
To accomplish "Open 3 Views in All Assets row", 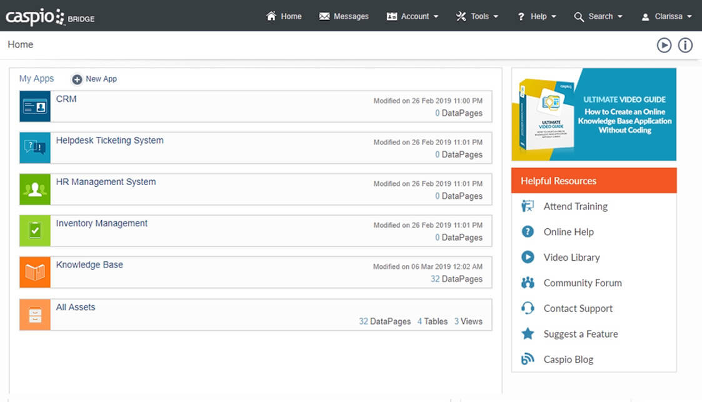I will coord(468,321).
